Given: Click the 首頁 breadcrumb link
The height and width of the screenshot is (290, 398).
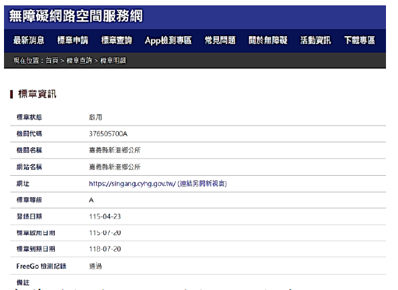Looking at the screenshot, I should (x=52, y=60).
